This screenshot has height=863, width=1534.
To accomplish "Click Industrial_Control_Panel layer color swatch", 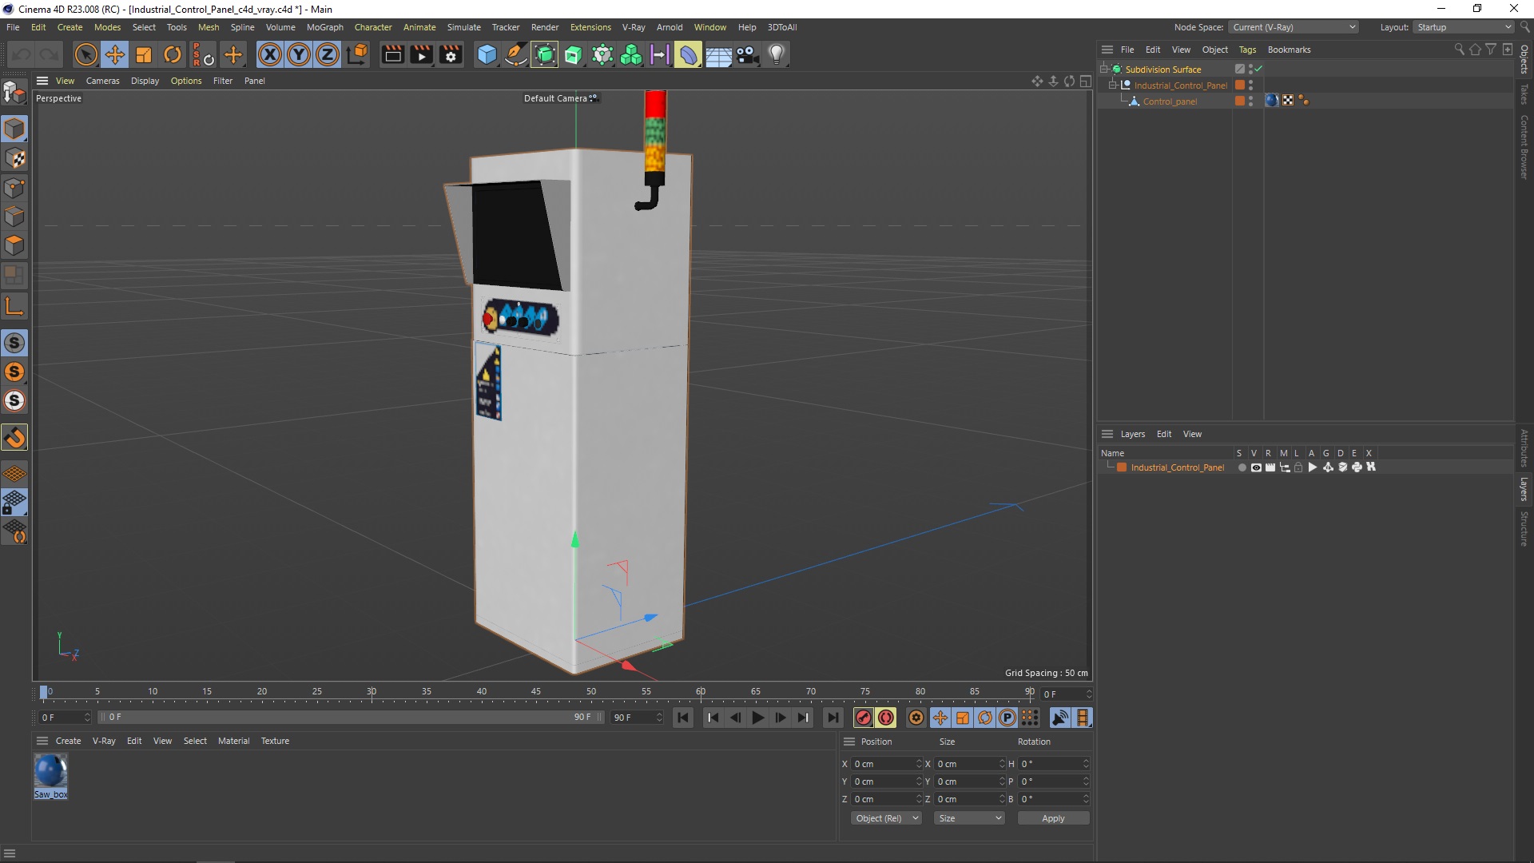I will 1122,467.
